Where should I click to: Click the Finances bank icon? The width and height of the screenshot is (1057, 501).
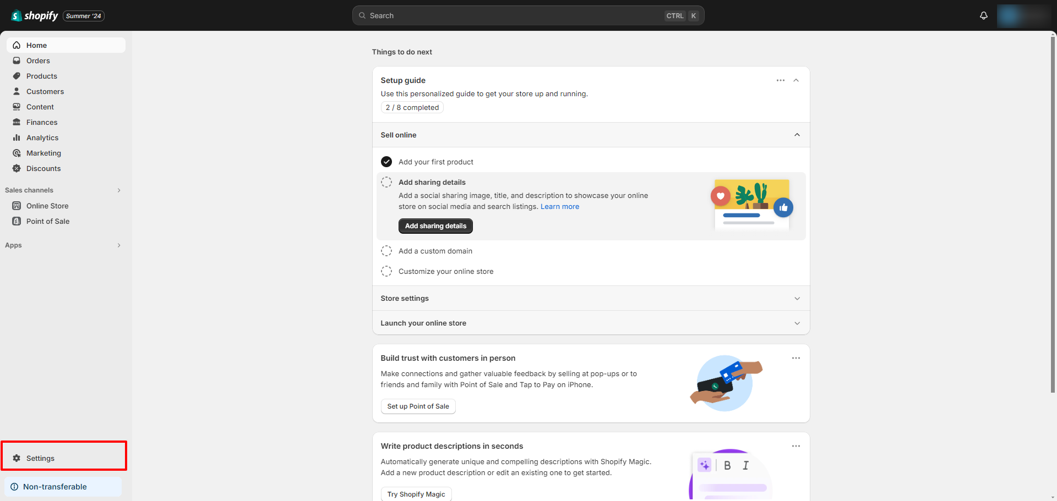tap(17, 122)
